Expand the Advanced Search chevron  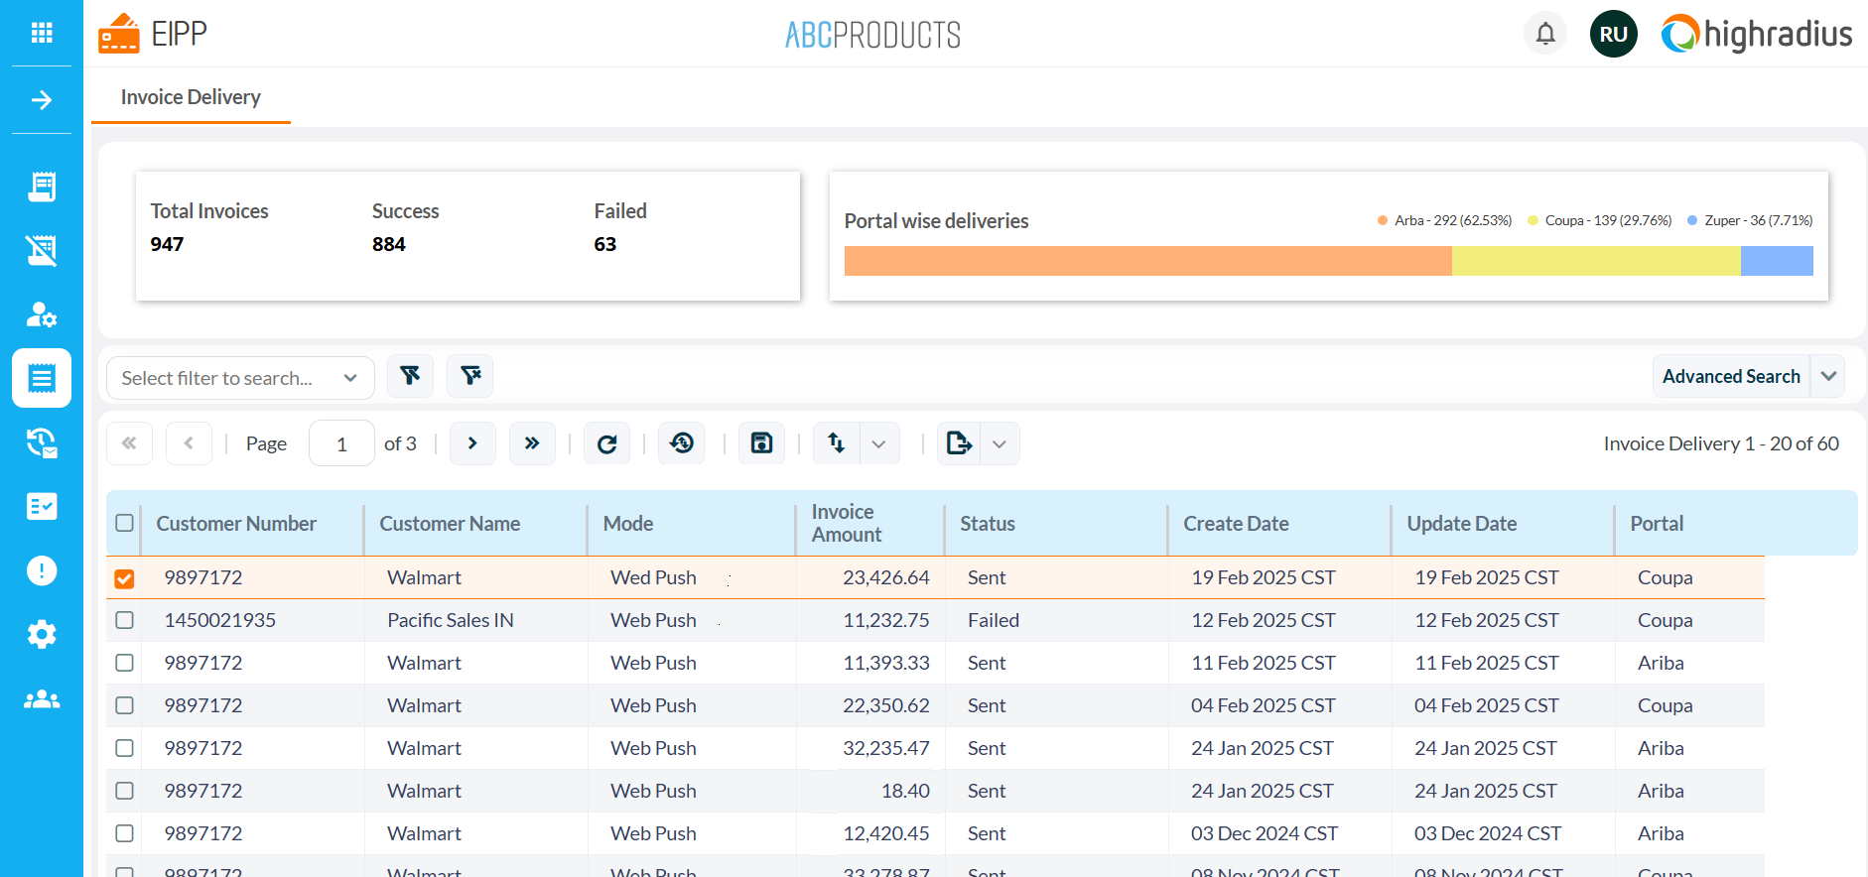[x=1828, y=376]
